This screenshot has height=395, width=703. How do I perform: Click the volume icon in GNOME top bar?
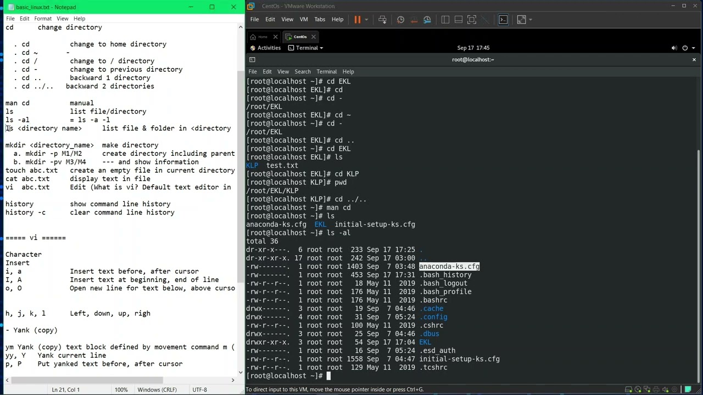point(674,48)
